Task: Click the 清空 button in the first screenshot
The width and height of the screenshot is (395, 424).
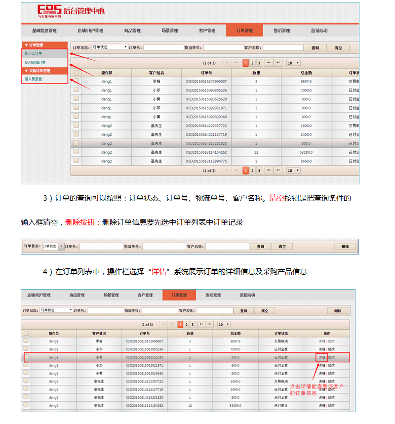Action: 338,48
